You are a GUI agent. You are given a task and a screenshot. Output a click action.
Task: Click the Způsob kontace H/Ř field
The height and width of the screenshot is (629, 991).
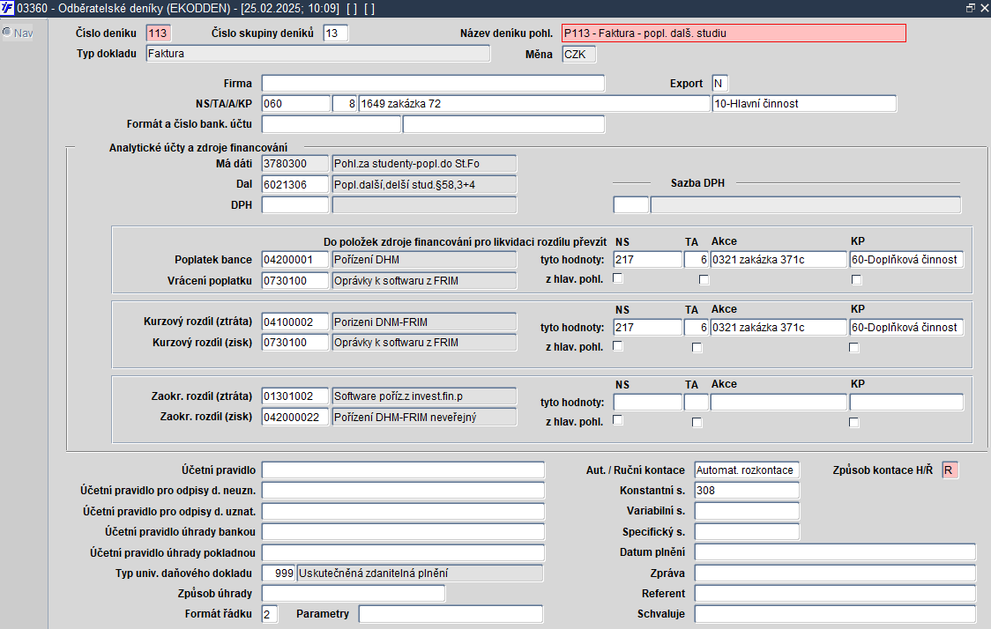[950, 470]
